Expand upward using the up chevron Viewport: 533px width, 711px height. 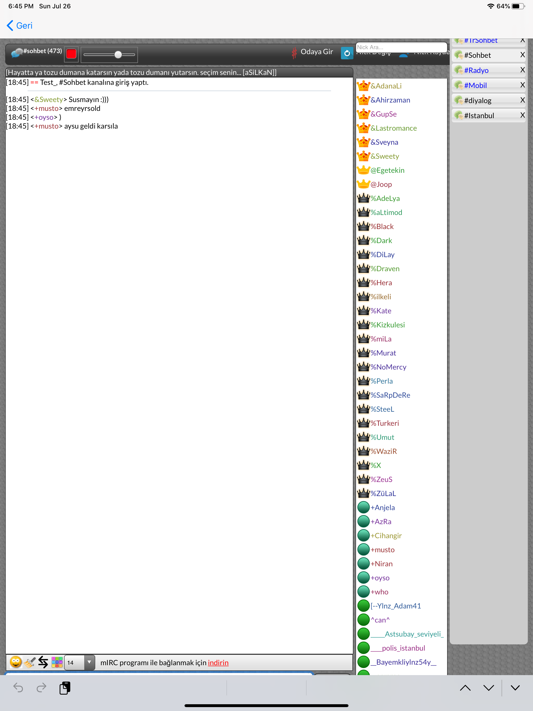pyautogui.click(x=466, y=688)
